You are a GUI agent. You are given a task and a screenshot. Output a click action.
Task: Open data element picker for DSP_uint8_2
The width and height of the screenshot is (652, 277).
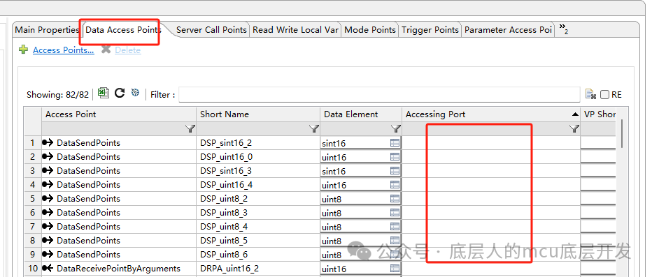click(x=395, y=199)
